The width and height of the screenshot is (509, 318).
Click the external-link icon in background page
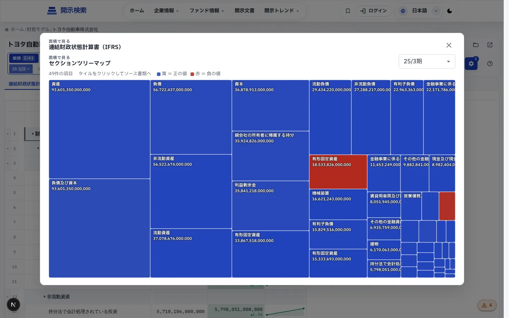pos(490,45)
